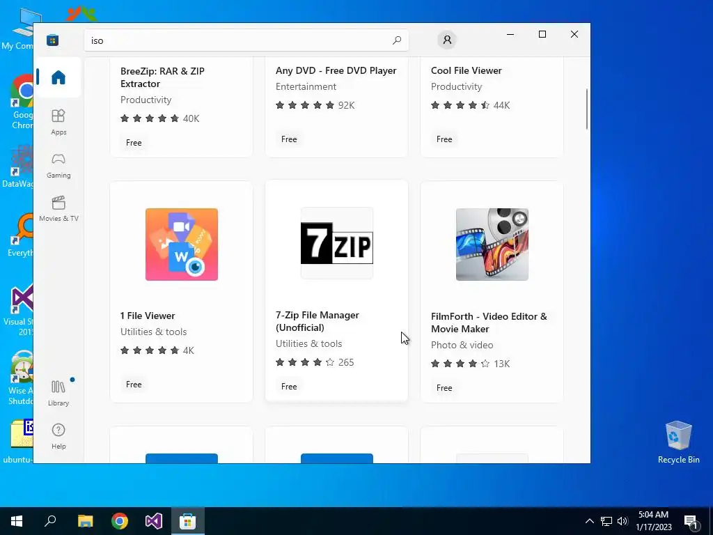Click the Free badge on Any DVD card
The height and width of the screenshot is (535, 713).
289,139
